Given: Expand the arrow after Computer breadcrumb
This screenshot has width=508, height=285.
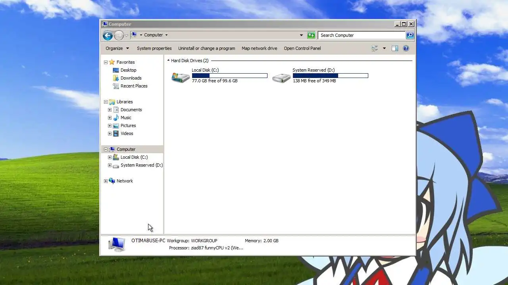Looking at the screenshot, I should click(166, 35).
